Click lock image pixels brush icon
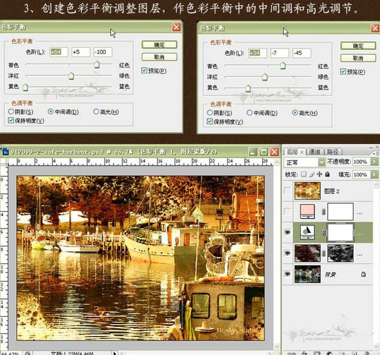Screen dimensions: 380x355 [312, 175]
